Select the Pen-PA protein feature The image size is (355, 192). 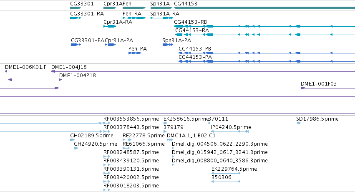pos(135,53)
